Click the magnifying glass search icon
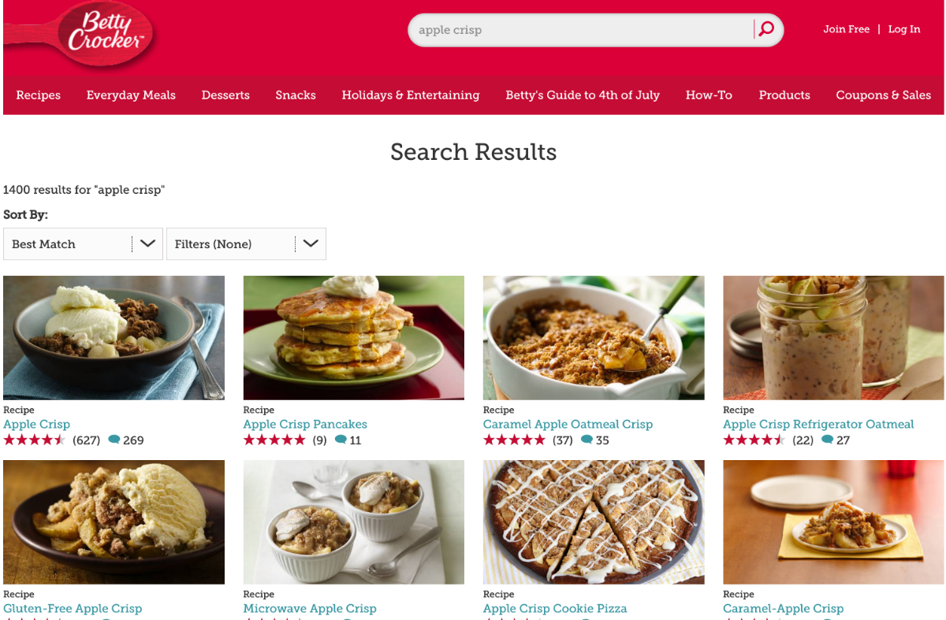 (x=765, y=30)
